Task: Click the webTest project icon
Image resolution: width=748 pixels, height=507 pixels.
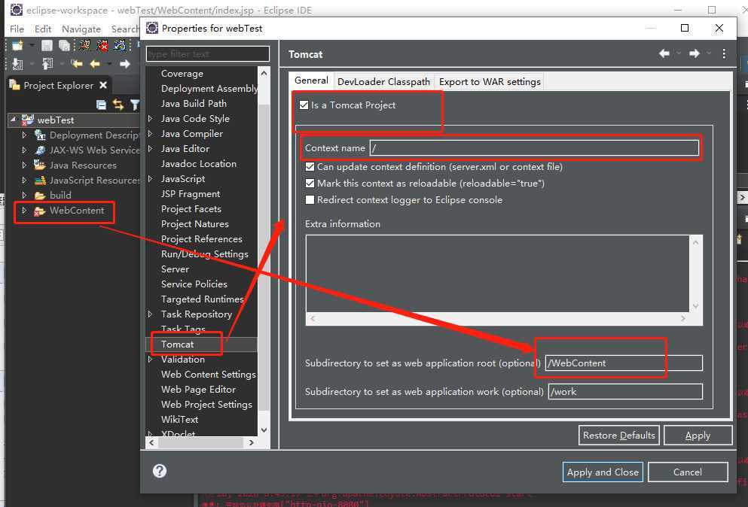Action: tap(28, 120)
